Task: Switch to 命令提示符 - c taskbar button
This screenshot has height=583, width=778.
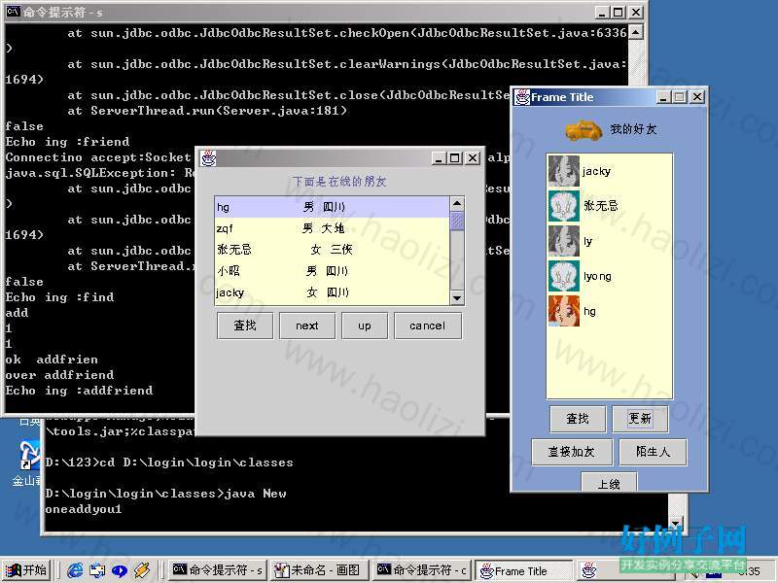Action: 421,570
